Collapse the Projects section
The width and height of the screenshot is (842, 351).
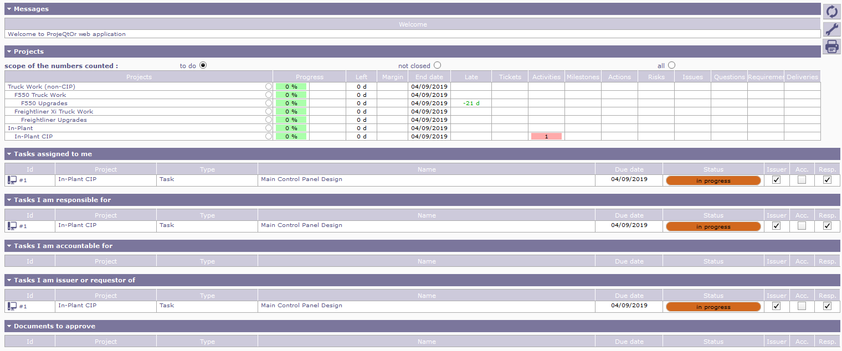click(x=9, y=51)
